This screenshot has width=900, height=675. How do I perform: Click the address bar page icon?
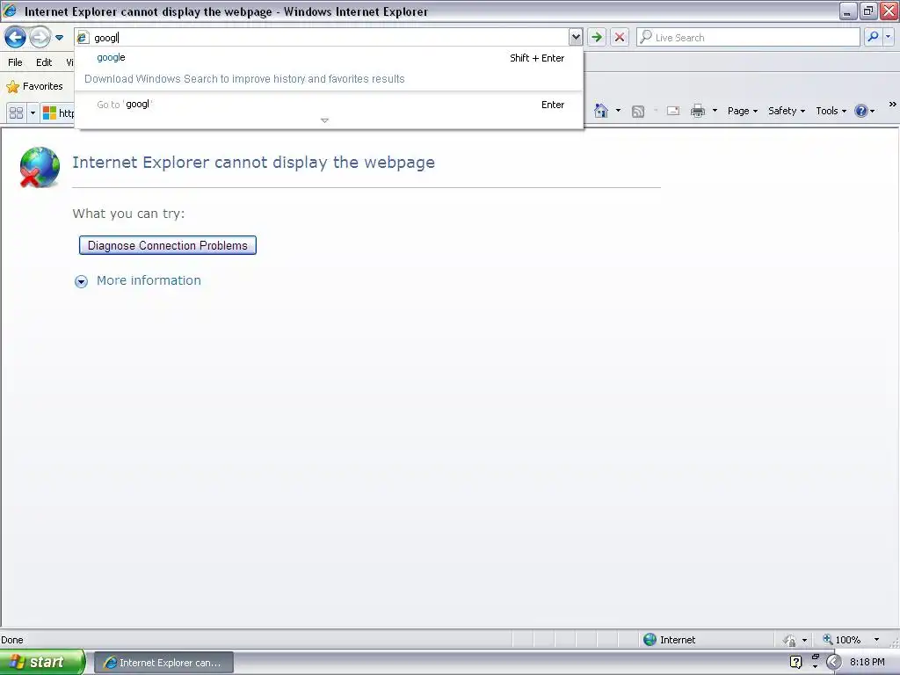(x=83, y=37)
